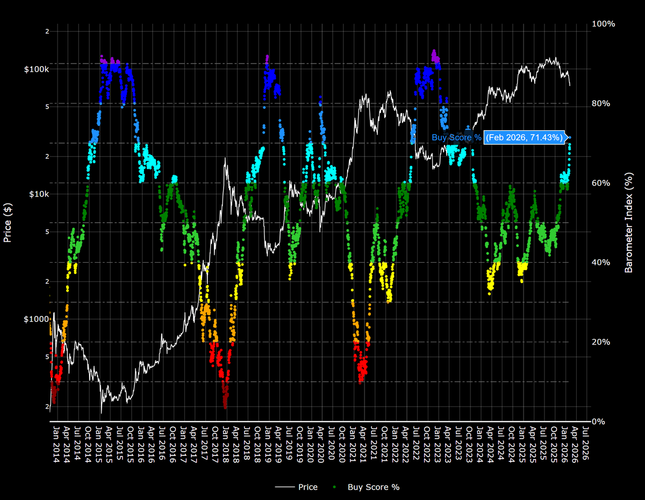
Task: Click the $1000 price tick label
Action: 37,319
